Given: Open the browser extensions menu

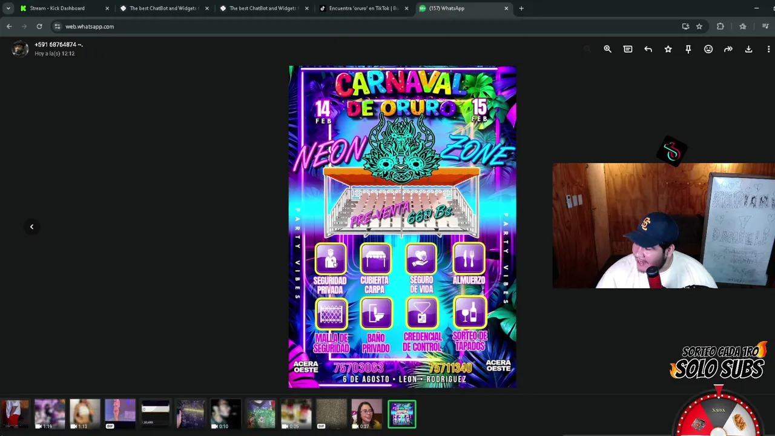Looking at the screenshot, I should point(720,26).
